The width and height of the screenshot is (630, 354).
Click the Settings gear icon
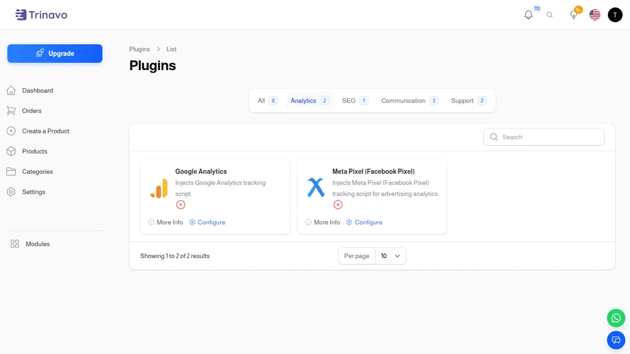11,192
